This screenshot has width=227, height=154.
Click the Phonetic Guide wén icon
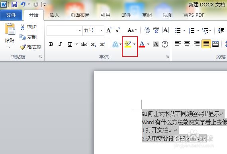pos(156,30)
